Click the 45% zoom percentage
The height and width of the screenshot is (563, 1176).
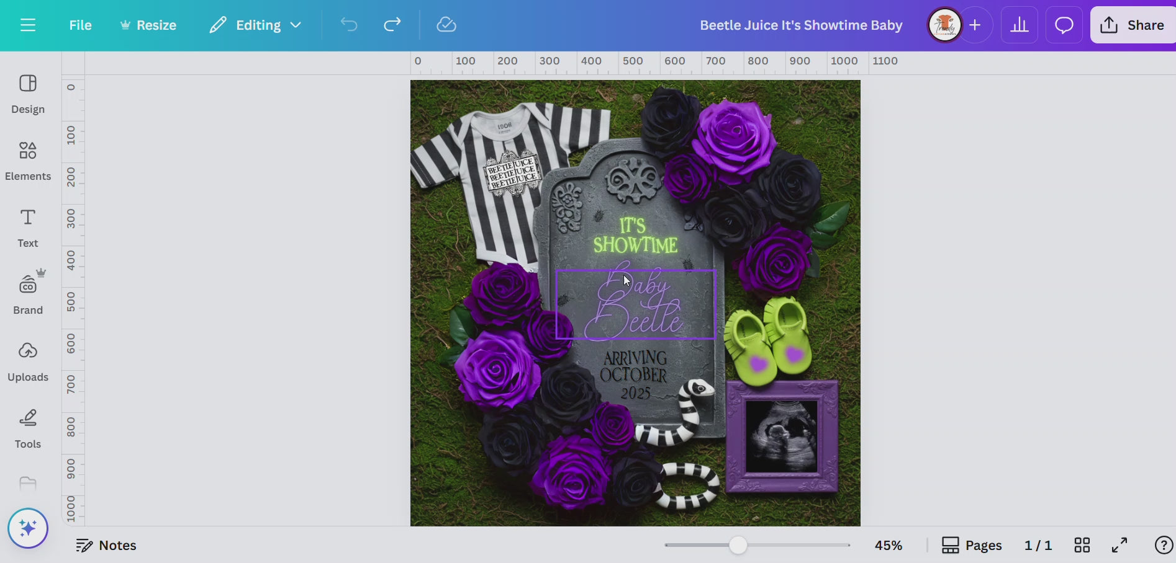888,545
